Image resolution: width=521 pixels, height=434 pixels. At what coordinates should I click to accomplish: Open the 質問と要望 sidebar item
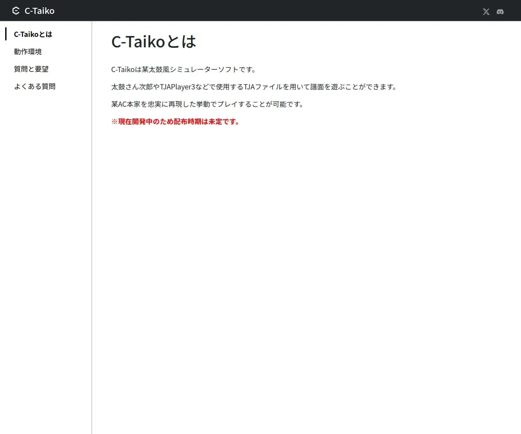31,69
